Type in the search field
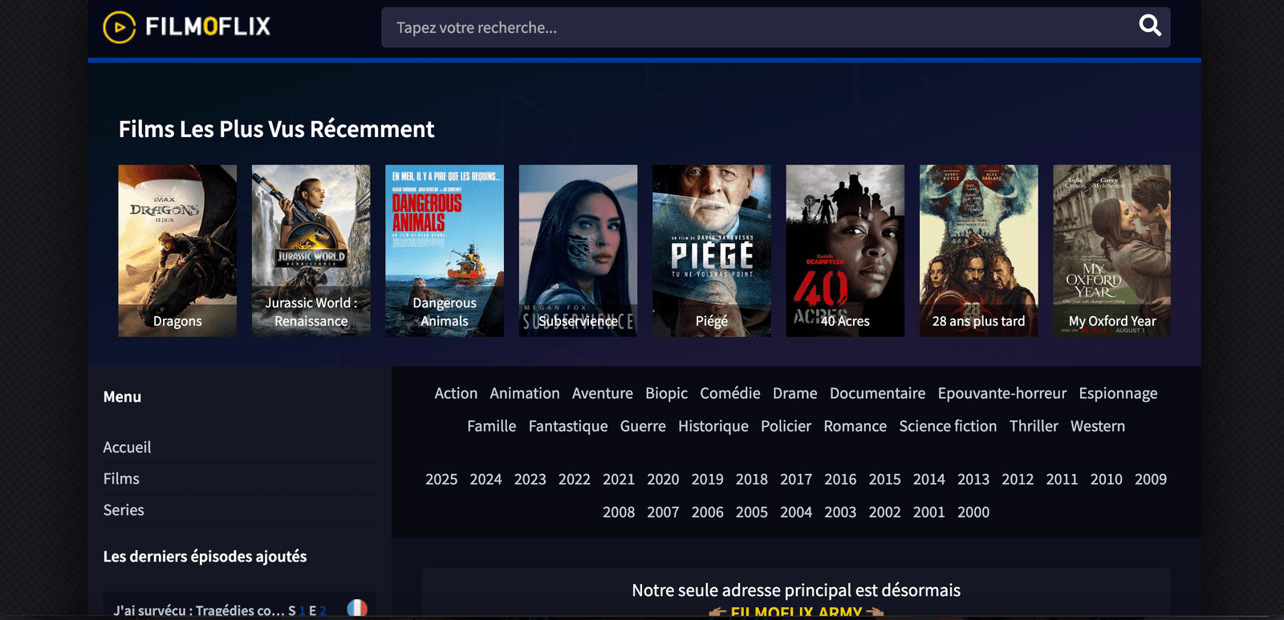The width and height of the screenshot is (1284, 620). click(754, 27)
